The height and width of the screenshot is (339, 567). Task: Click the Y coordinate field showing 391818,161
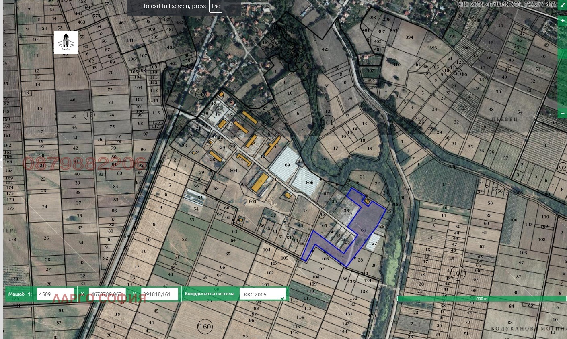pos(159,294)
